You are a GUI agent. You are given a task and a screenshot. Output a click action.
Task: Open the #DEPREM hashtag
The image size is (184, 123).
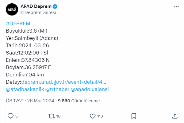(18, 23)
